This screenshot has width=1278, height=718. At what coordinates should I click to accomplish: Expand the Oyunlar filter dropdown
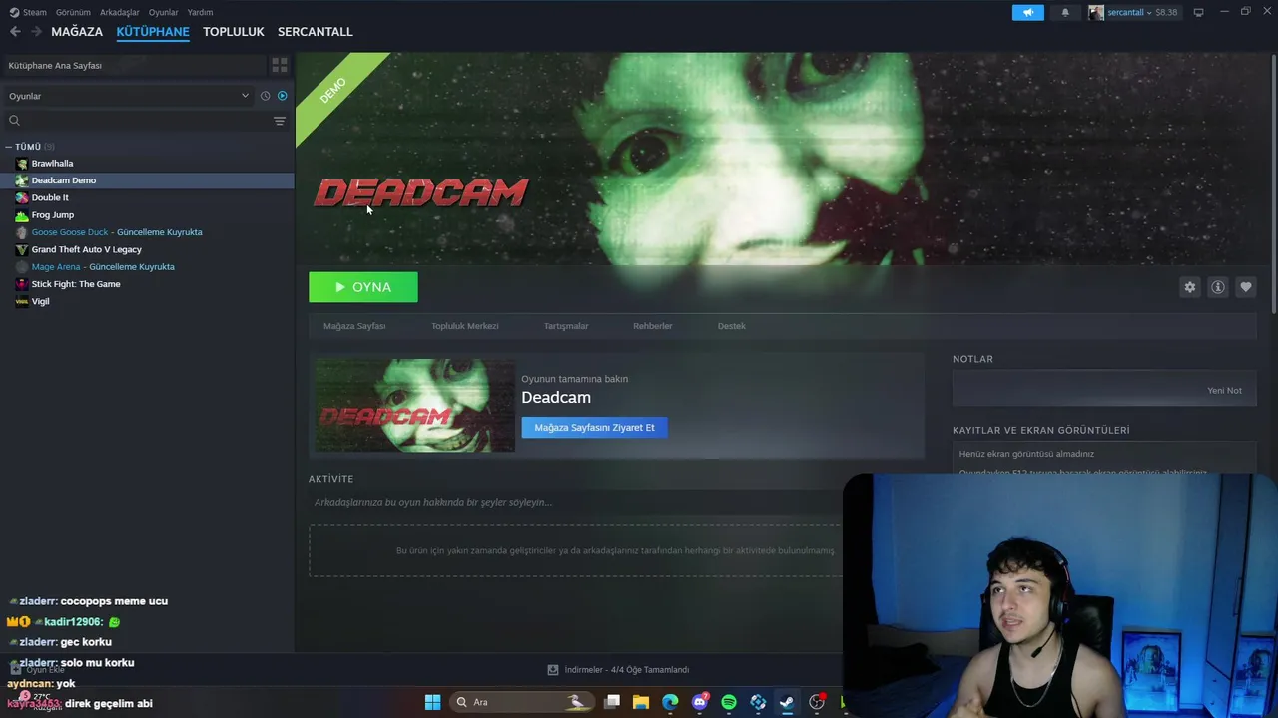[x=128, y=96]
